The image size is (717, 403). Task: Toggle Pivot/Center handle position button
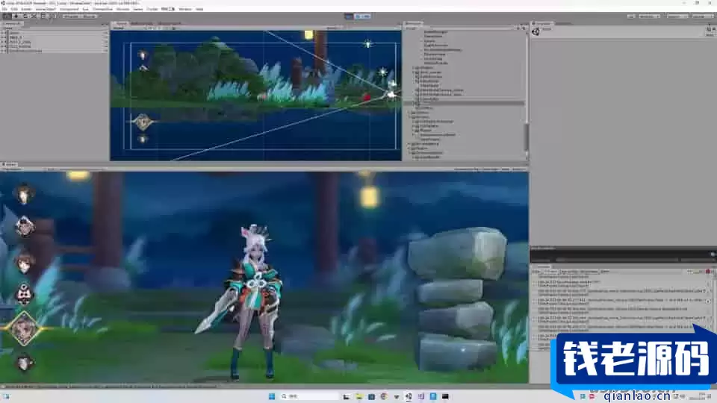71,16
